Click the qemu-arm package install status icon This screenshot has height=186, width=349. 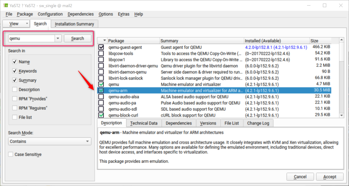(x=101, y=91)
